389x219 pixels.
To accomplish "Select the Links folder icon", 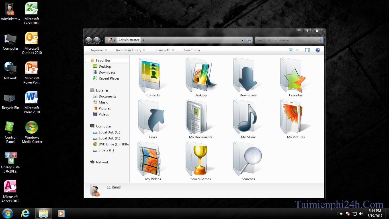I will coord(153,116).
